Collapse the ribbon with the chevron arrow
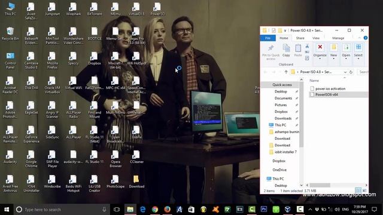This screenshot has height=215, width=383. point(359,38)
